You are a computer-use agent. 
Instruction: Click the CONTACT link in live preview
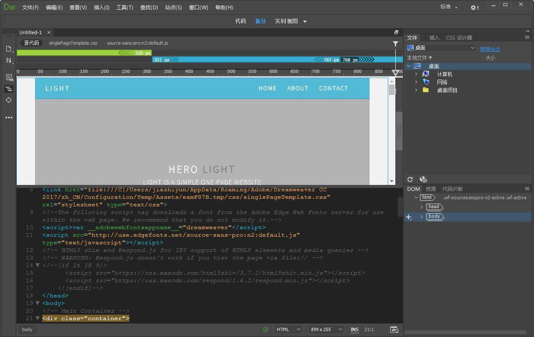click(x=333, y=88)
